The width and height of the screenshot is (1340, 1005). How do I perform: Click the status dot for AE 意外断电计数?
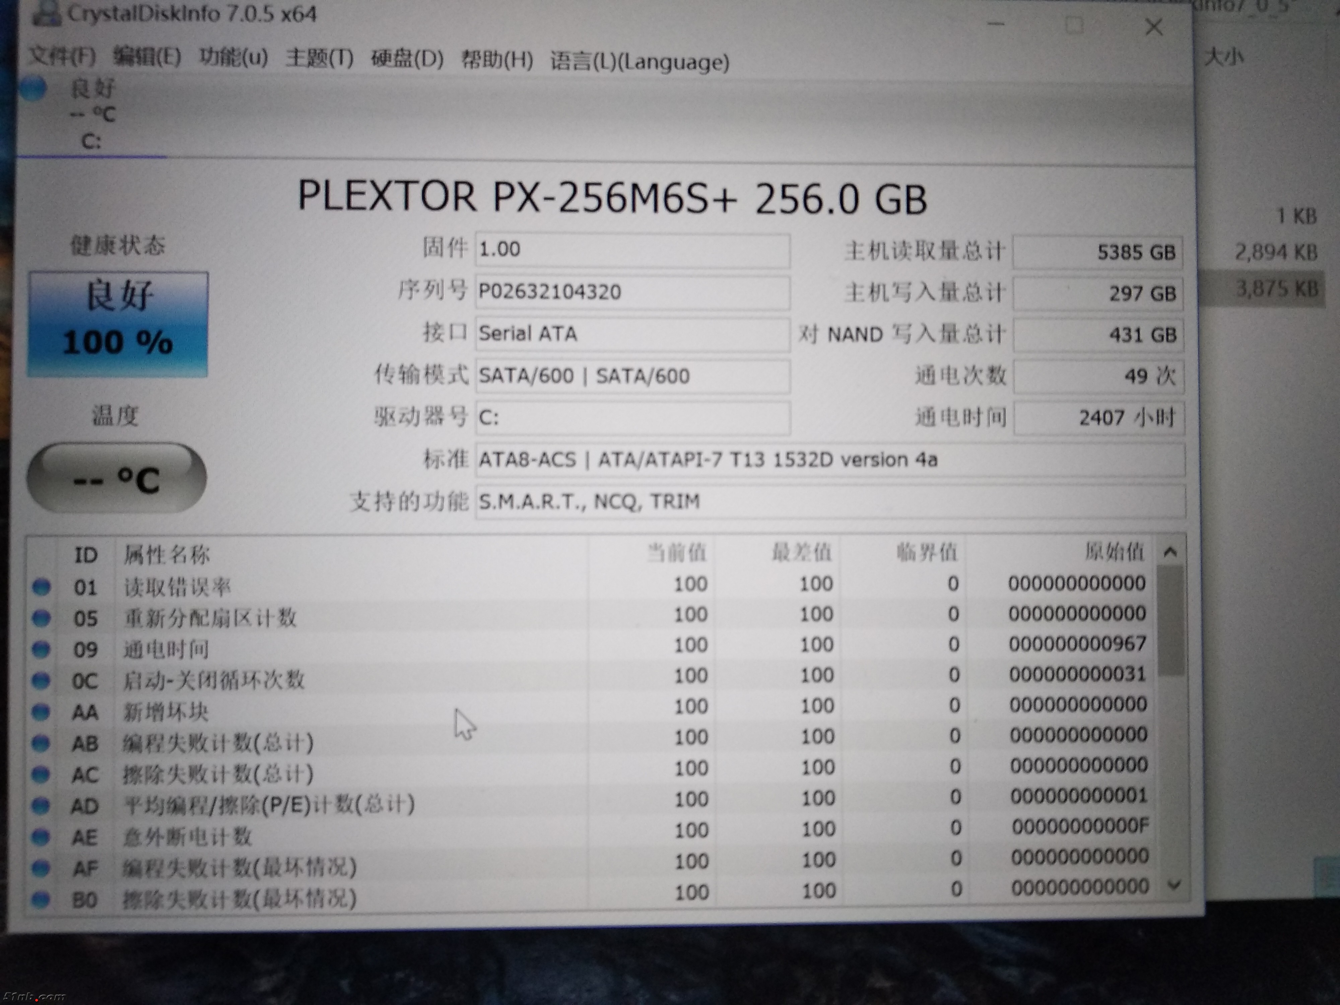[x=41, y=836]
